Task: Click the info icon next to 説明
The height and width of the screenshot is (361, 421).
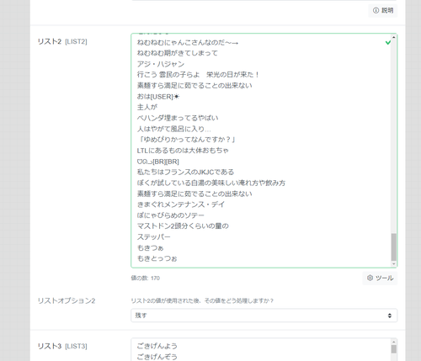Action: tap(376, 10)
